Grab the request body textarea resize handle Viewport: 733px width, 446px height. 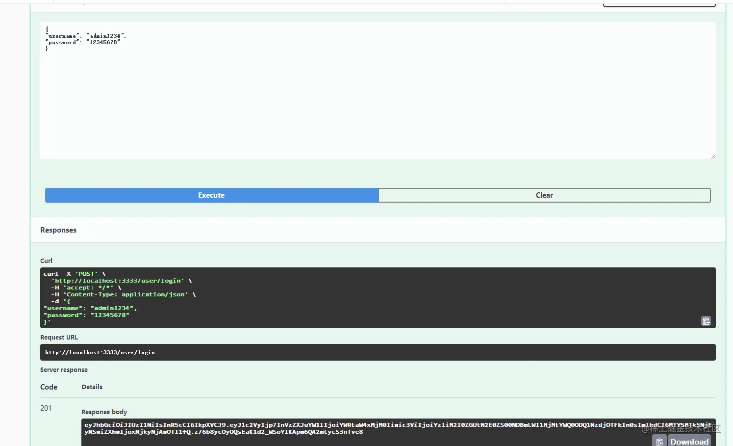coord(713,156)
